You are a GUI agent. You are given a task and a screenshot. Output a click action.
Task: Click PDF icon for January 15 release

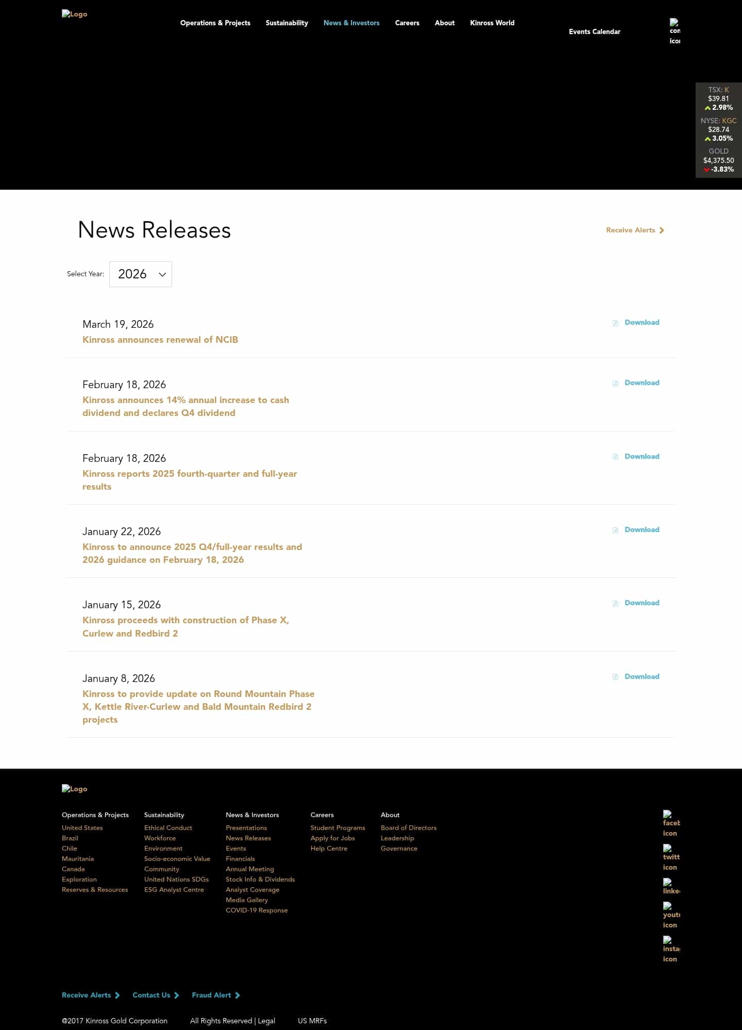615,603
